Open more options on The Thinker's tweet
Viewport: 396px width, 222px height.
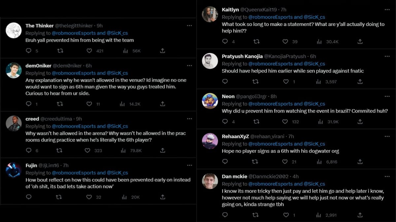coord(189,26)
